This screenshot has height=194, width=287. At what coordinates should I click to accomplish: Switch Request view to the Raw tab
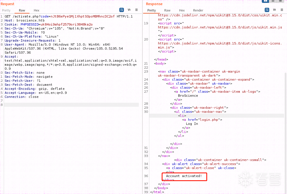[x=22, y=10]
